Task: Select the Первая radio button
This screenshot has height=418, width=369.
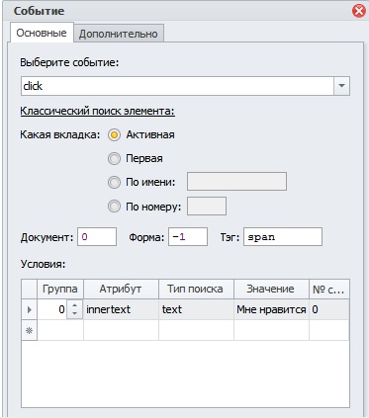Action: pyautogui.click(x=114, y=158)
